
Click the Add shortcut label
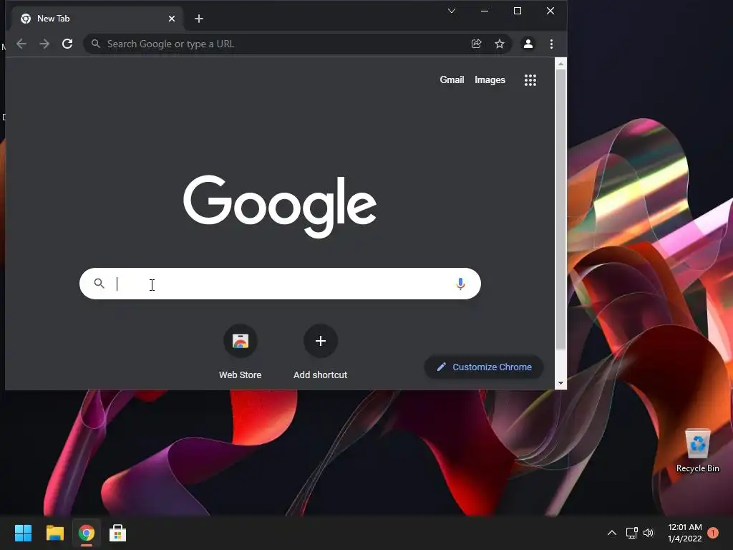click(321, 375)
